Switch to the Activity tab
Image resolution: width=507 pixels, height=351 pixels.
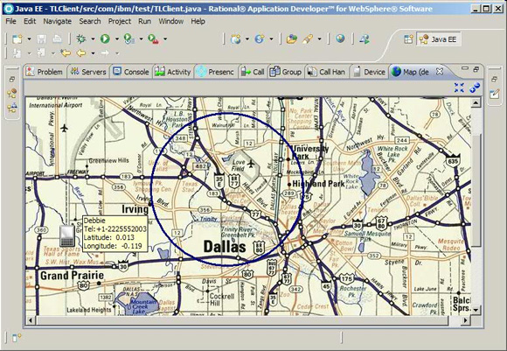pos(173,72)
